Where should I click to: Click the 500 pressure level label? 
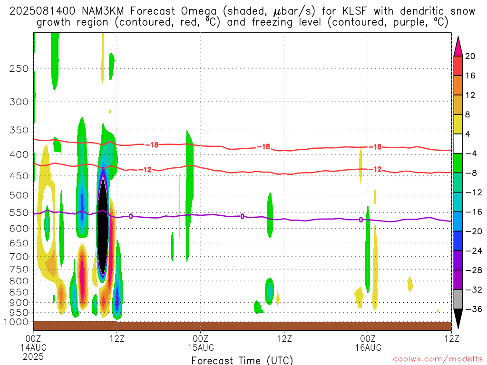point(19,195)
